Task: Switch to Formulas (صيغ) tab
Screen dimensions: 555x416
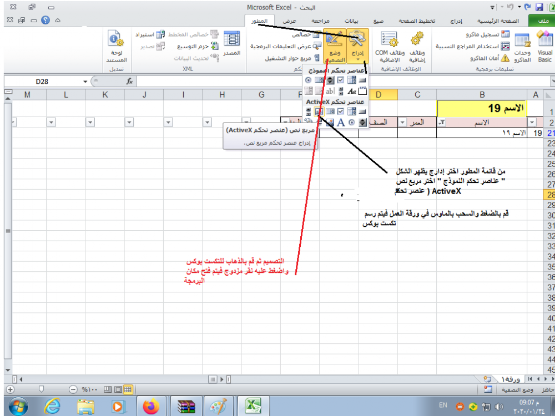Action: pyautogui.click(x=379, y=21)
